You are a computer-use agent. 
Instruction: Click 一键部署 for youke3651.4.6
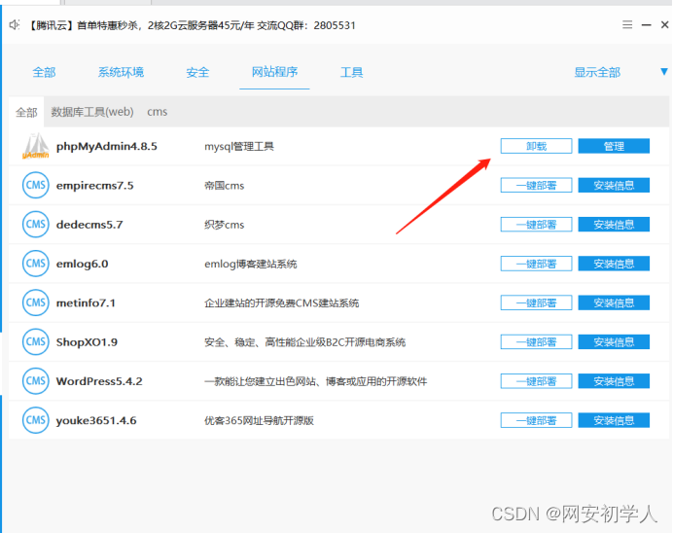[536, 420]
